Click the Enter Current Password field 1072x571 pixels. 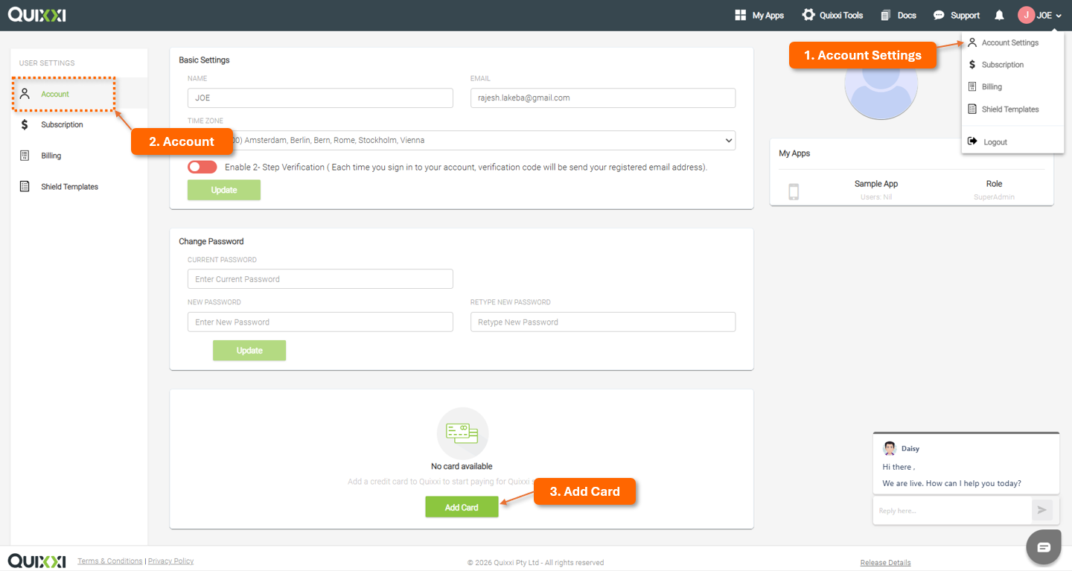click(320, 279)
